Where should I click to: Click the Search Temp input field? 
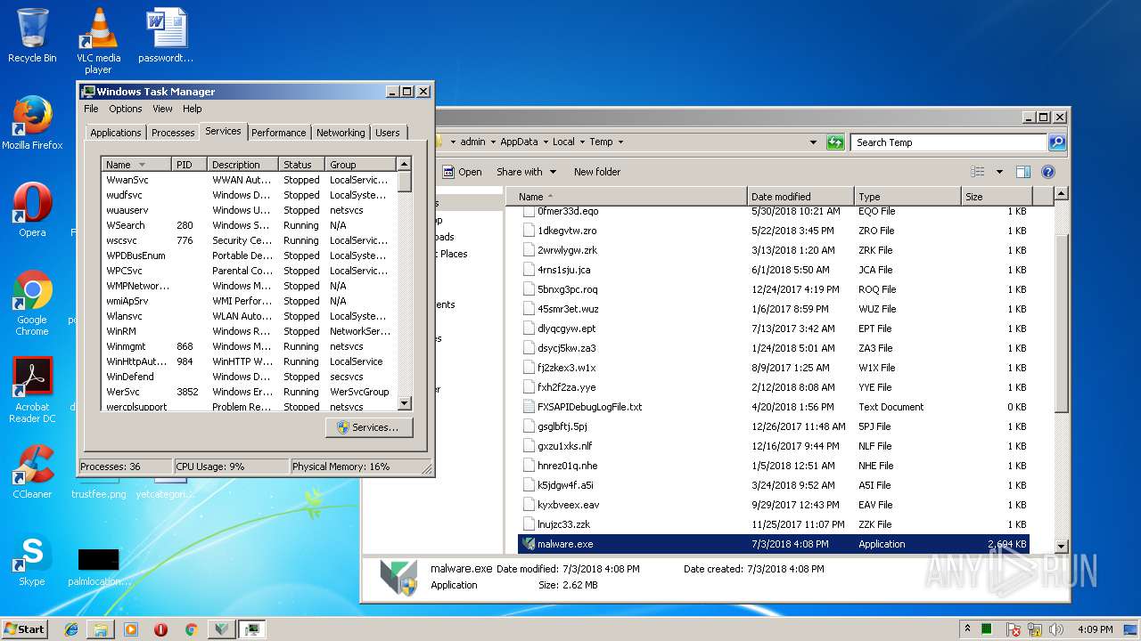(x=948, y=142)
